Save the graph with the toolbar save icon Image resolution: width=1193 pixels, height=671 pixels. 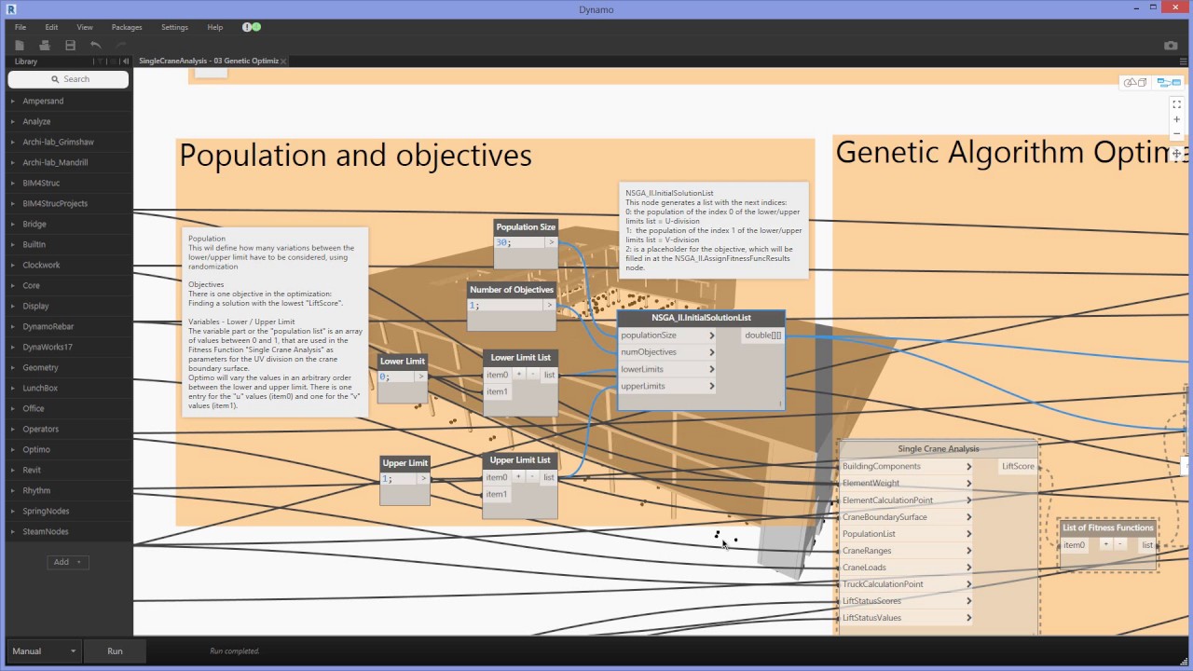click(x=70, y=45)
